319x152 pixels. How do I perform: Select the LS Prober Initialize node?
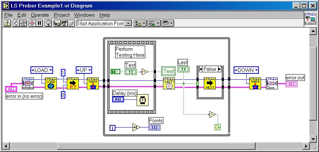28,83
